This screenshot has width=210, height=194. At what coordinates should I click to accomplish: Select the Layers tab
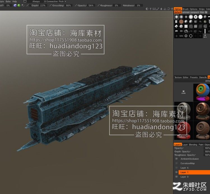pos(178,144)
